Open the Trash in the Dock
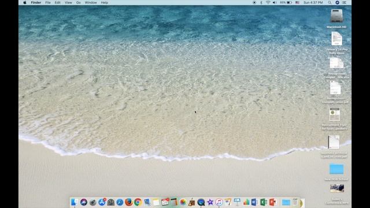 click(295, 202)
